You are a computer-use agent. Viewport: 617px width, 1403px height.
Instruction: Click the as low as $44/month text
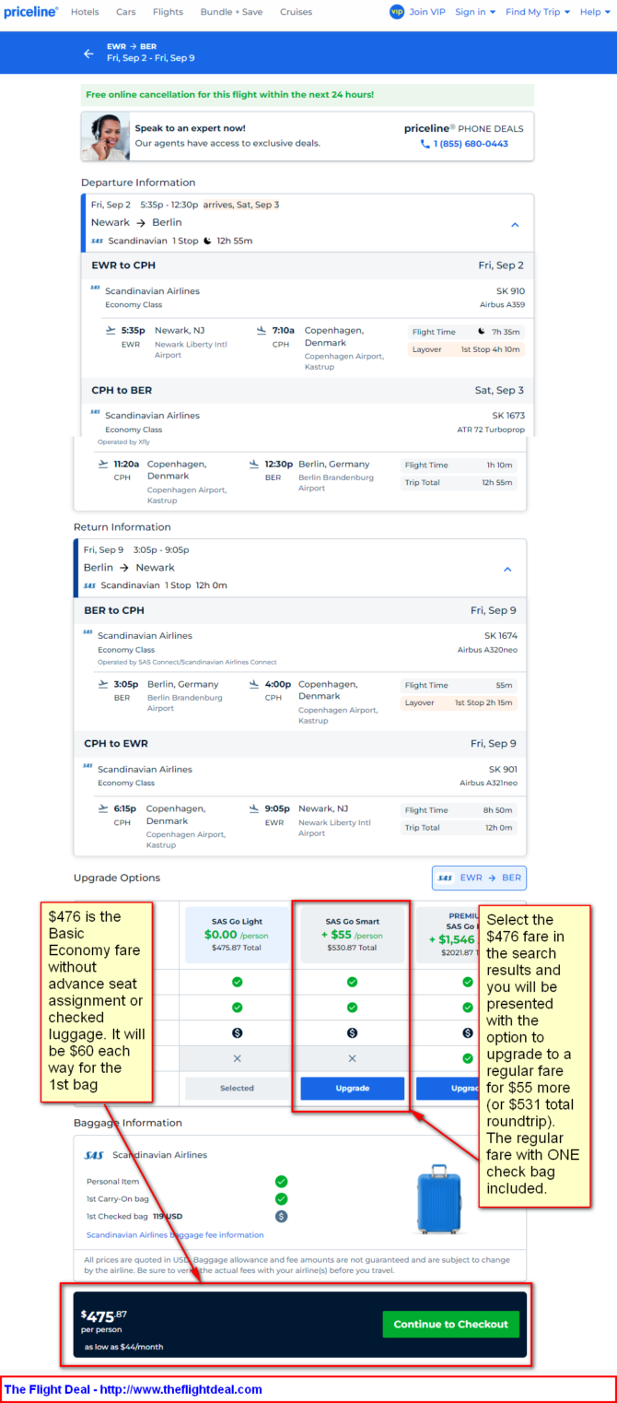(124, 1347)
